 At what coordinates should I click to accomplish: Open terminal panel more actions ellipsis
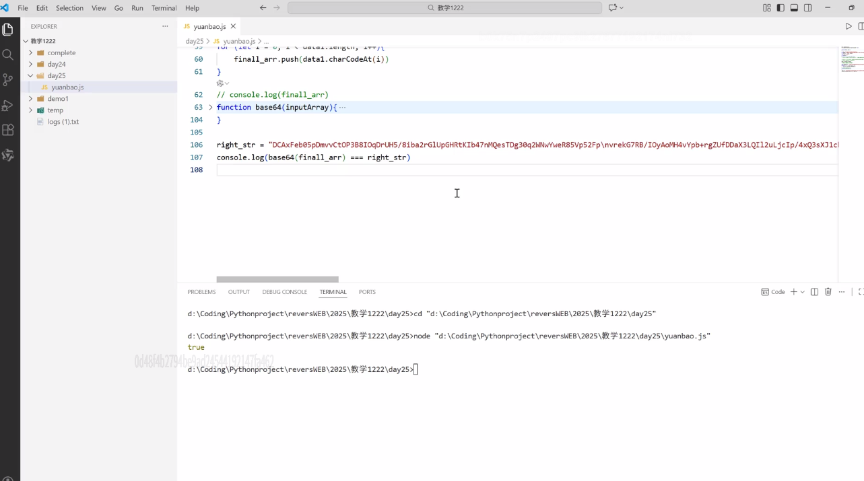pyautogui.click(x=842, y=292)
